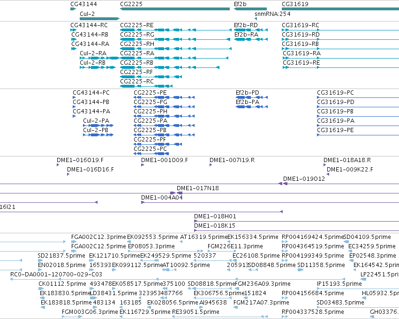
Task: Click protein CG31619-PE
Action: pyautogui.click(x=358, y=135)
